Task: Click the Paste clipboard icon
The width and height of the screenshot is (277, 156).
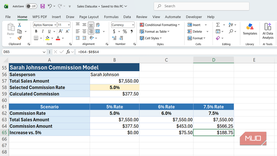Action: (x=11, y=27)
